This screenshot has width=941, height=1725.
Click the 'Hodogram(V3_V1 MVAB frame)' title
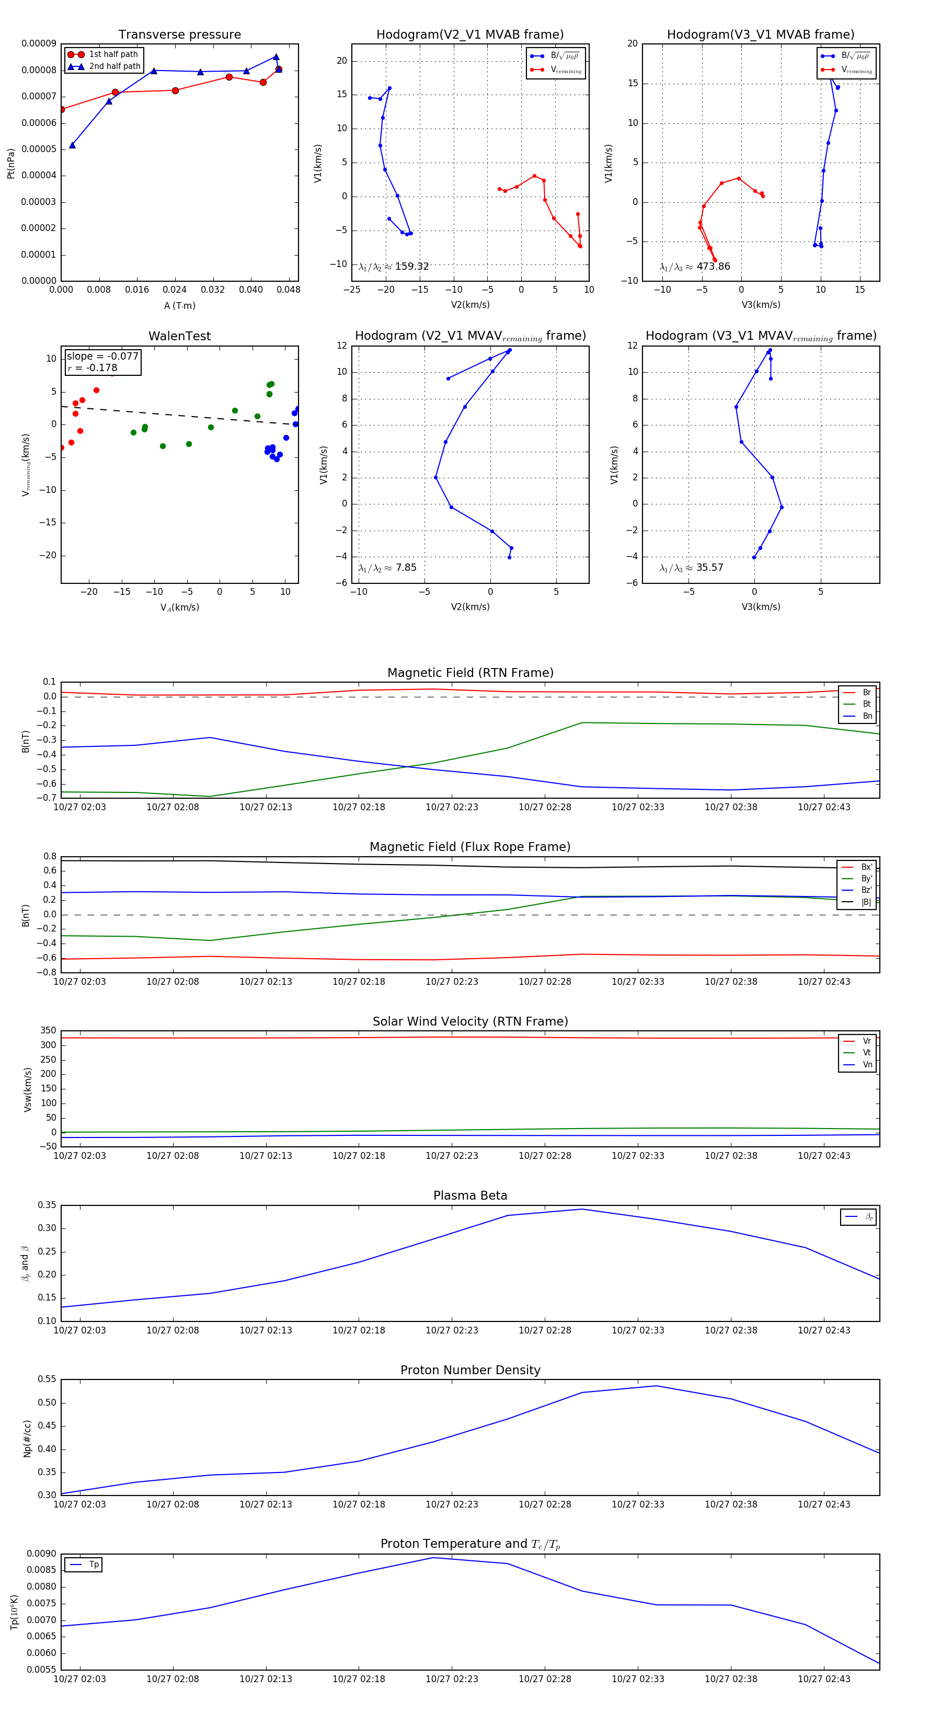point(761,35)
